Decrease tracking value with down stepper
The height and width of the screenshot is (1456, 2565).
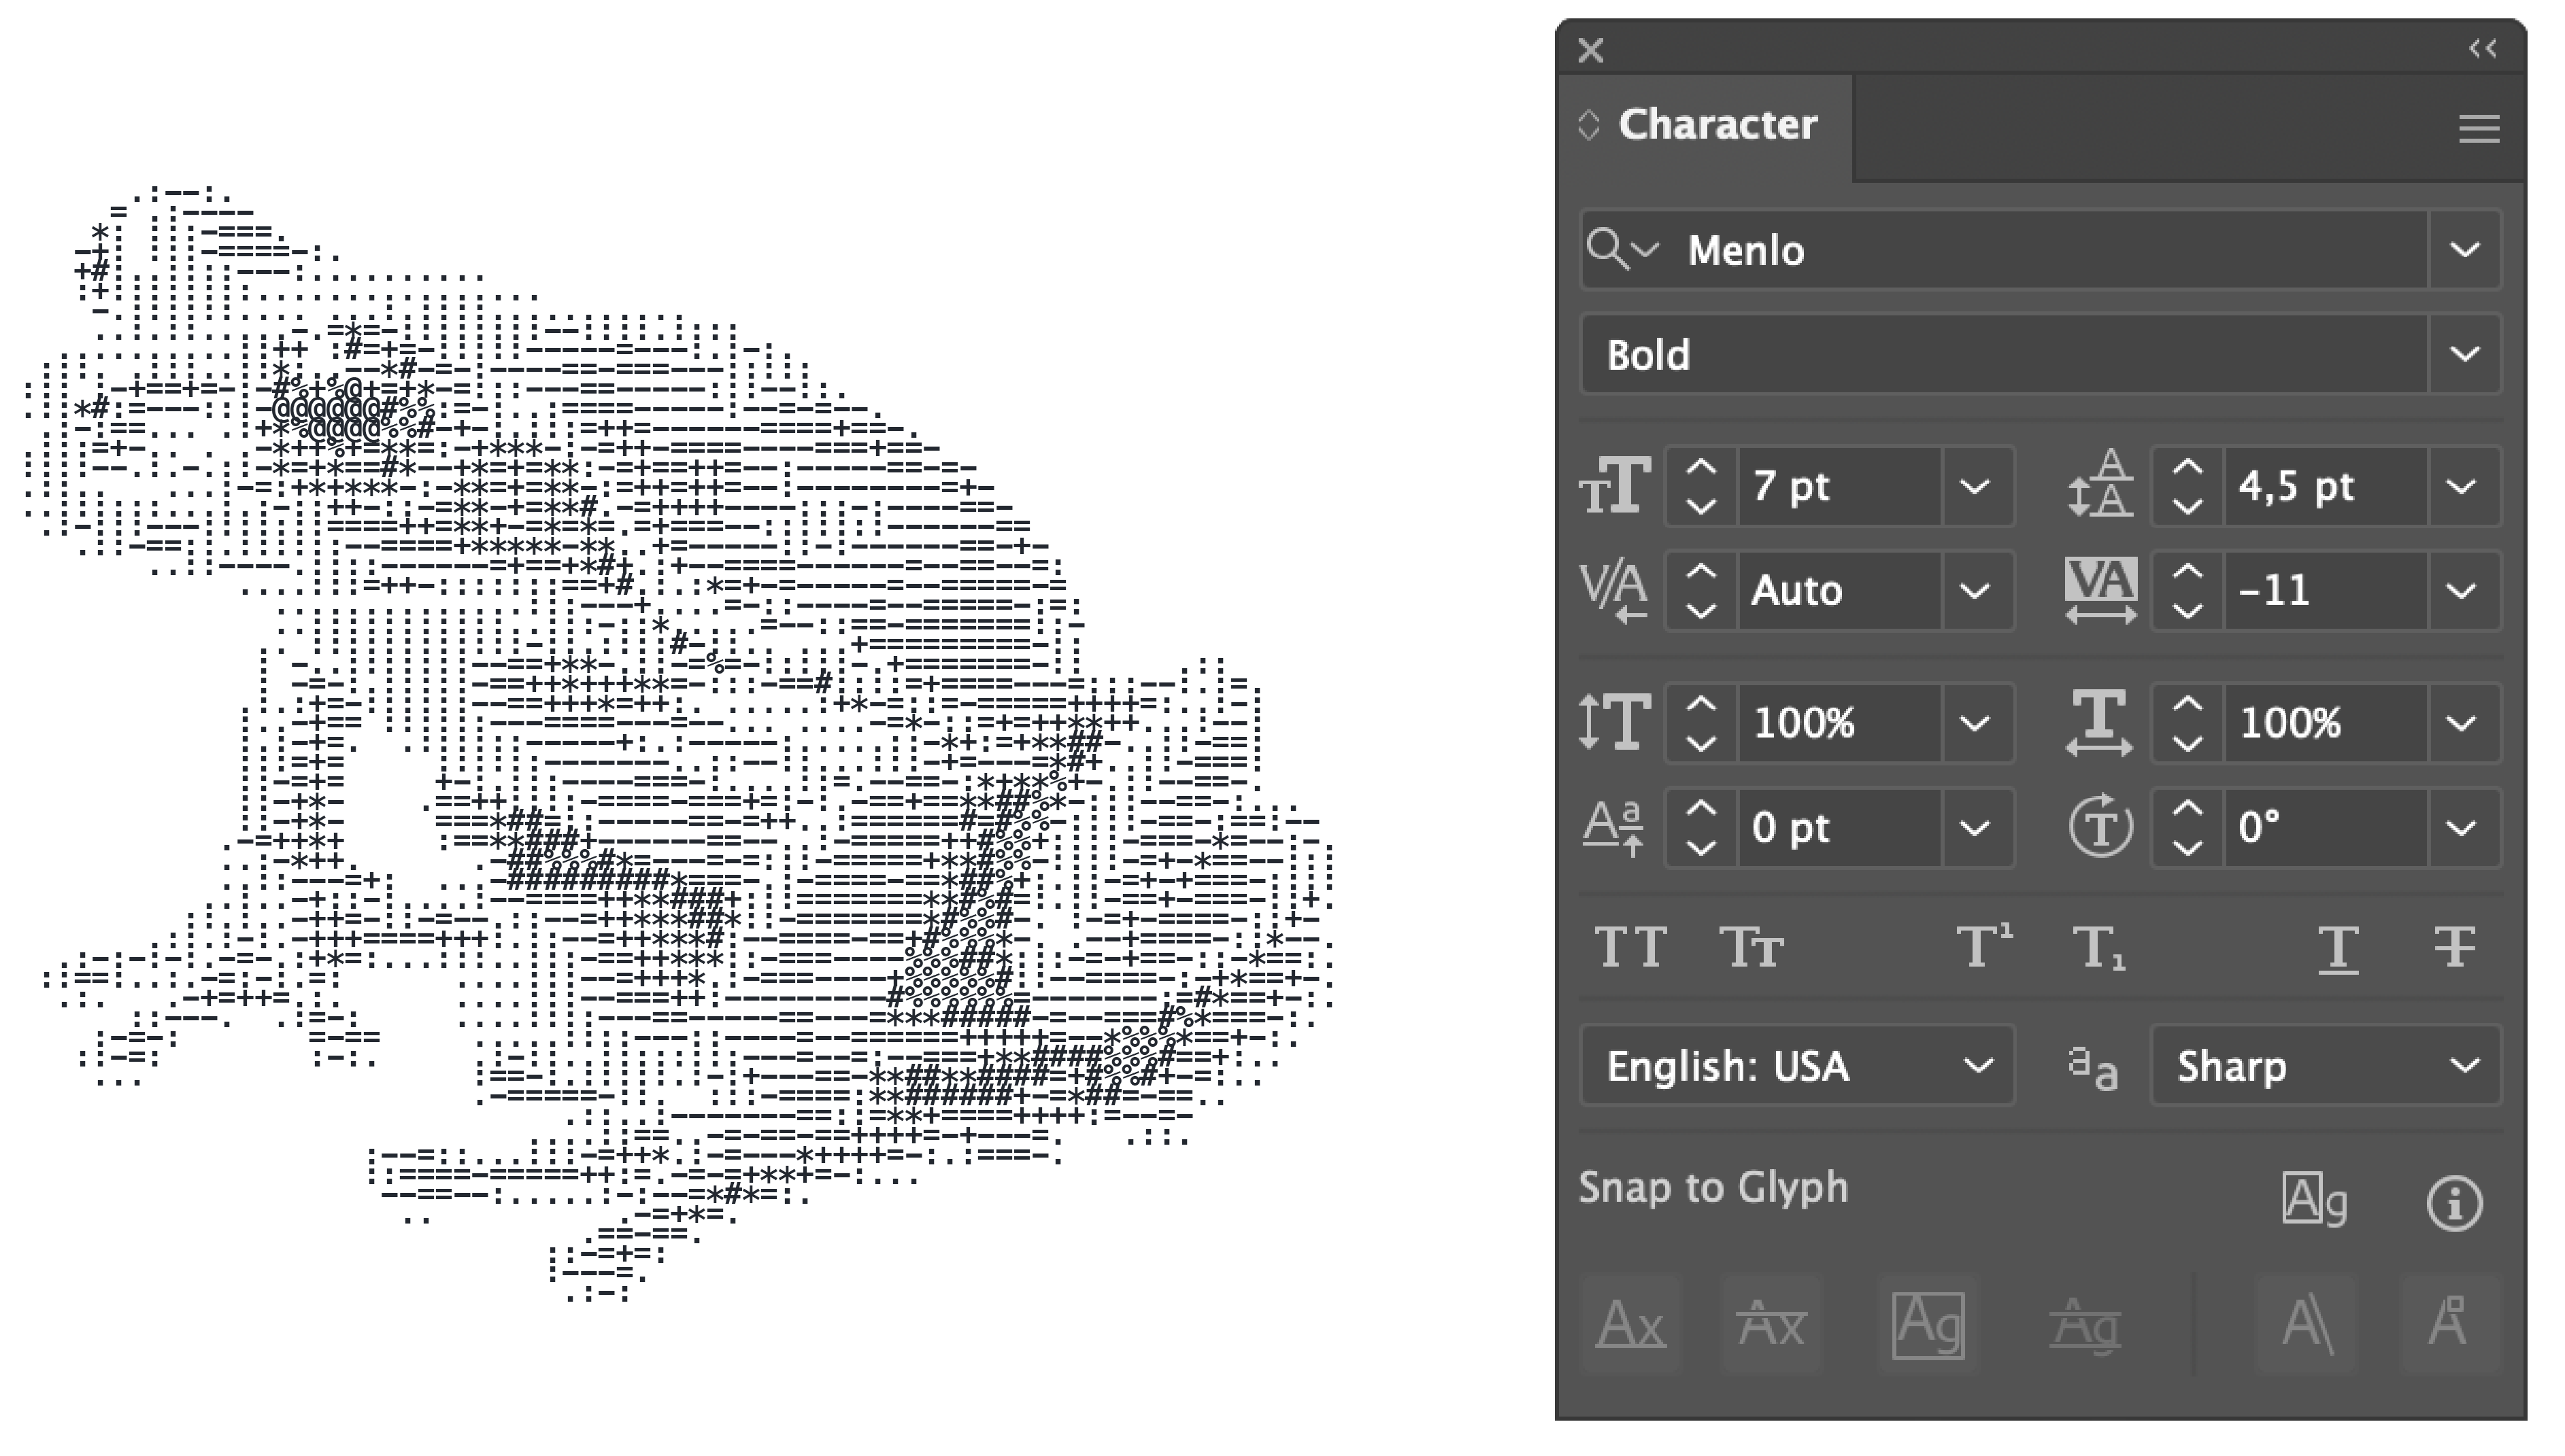2188,610
